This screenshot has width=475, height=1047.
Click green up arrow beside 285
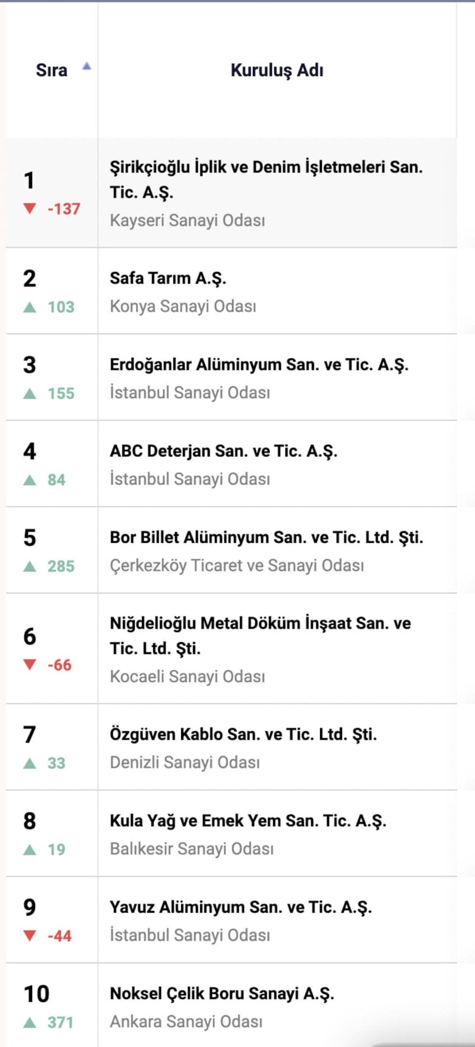(30, 566)
